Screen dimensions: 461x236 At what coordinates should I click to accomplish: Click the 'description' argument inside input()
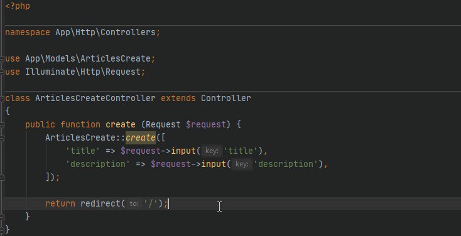click(x=286, y=164)
